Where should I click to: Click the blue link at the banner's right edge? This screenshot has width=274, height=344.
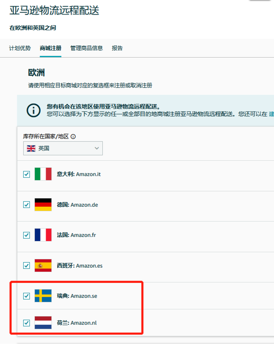(x=271, y=114)
